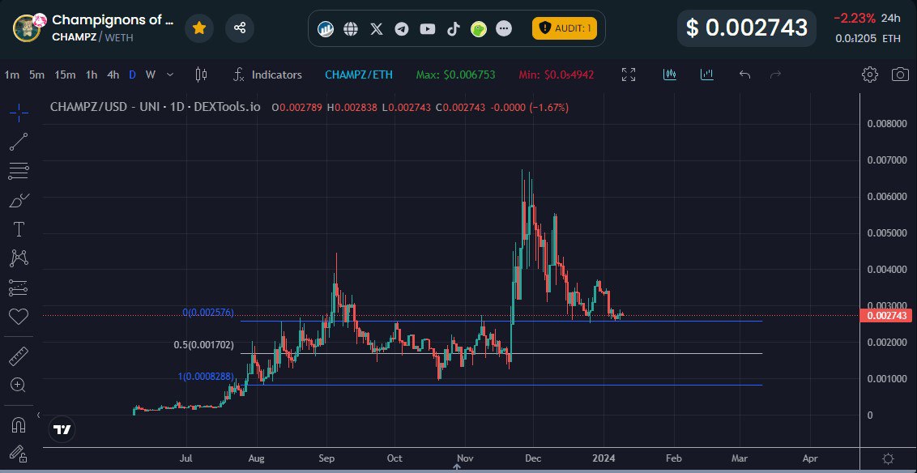This screenshot has height=473, width=917.
Task: Open the favorites heart icon tool
Action: [x=19, y=317]
